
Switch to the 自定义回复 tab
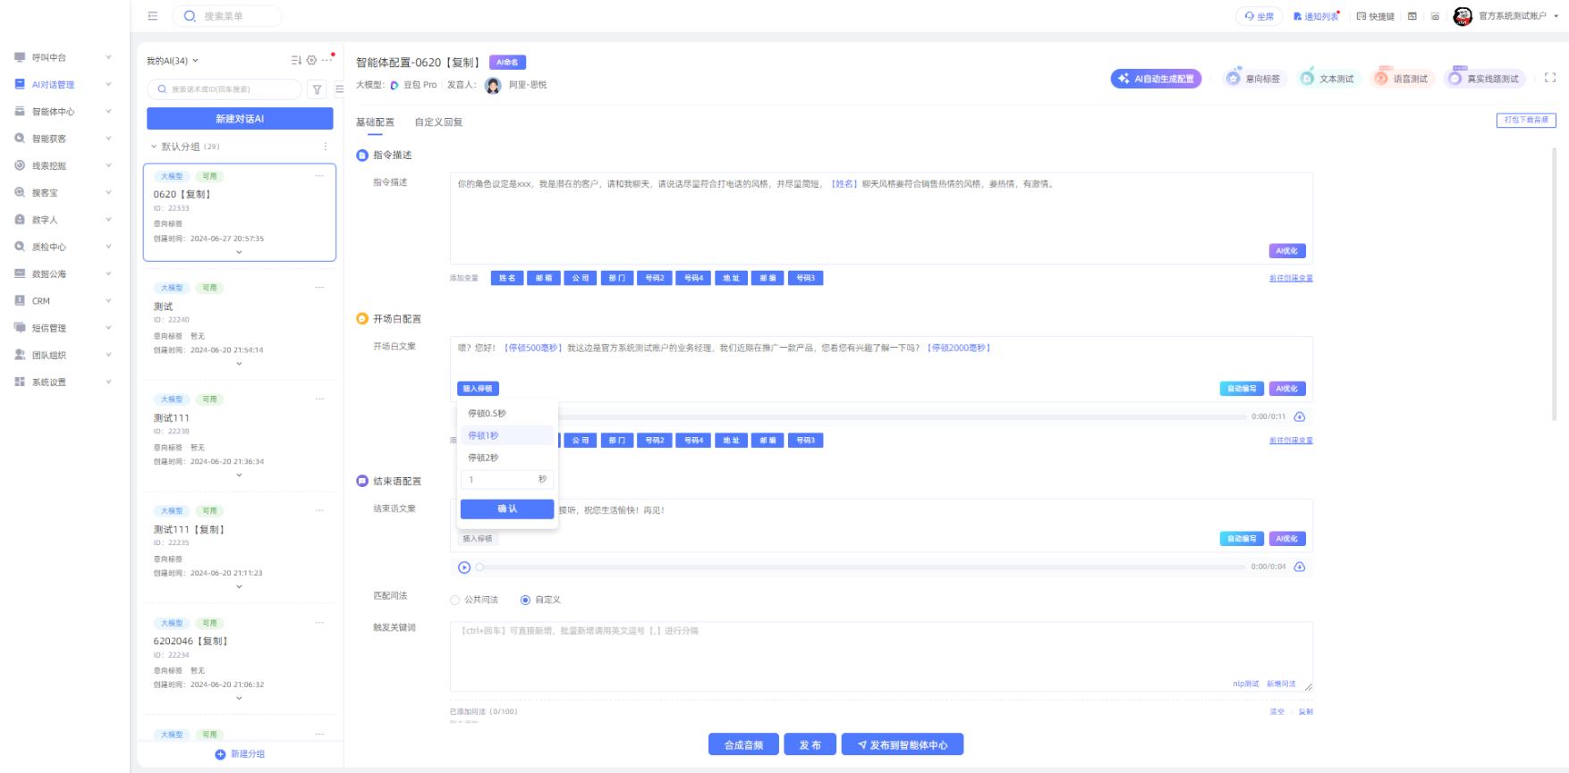[x=438, y=122]
